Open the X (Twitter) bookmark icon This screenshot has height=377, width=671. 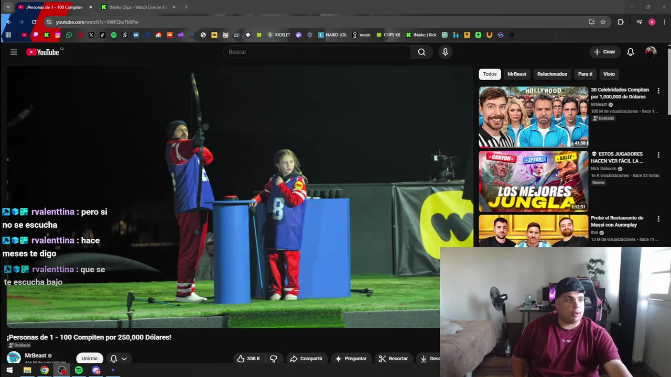[x=91, y=35]
